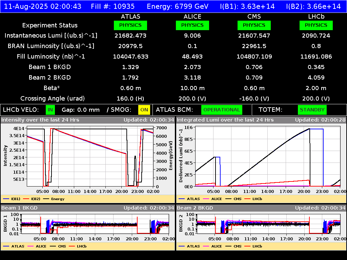This screenshot has width=347, height=260.
Task: Click the SMOG ON indicator
Action: pos(144,110)
